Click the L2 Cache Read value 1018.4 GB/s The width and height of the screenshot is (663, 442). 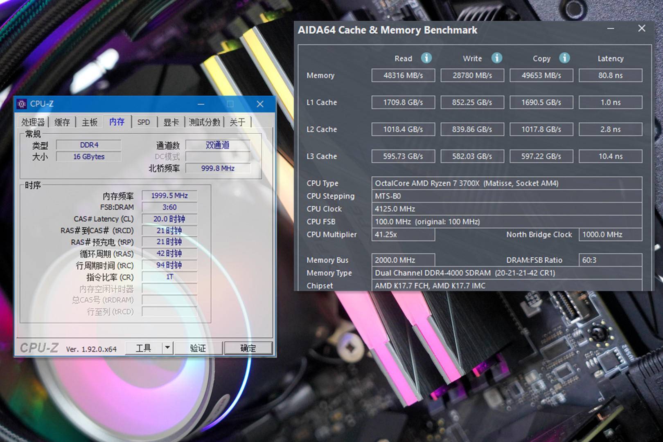coord(403,129)
